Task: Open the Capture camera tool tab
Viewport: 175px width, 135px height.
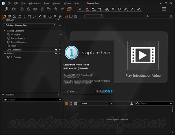Action: point(9,16)
